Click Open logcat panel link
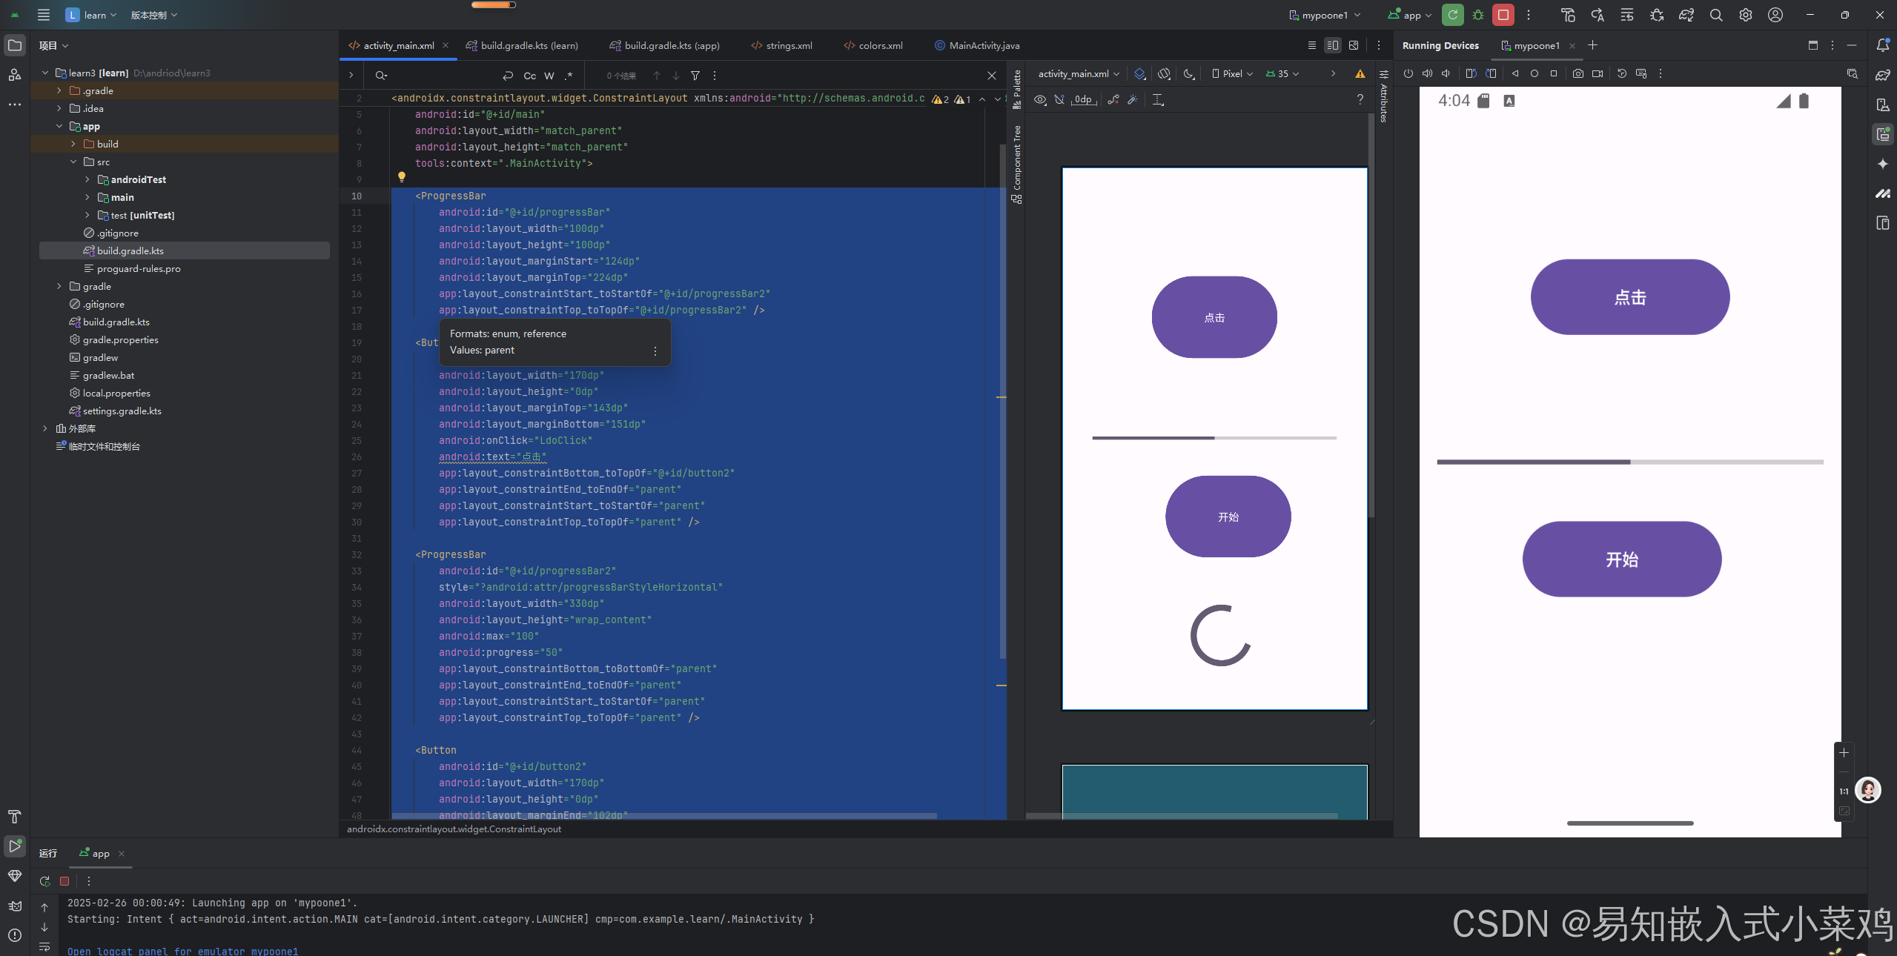Image resolution: width=1897 pixels, height=956 pixels. [182, 951]
